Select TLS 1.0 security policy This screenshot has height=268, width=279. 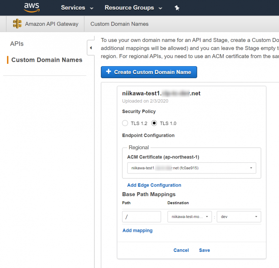(x=154, y=123)
